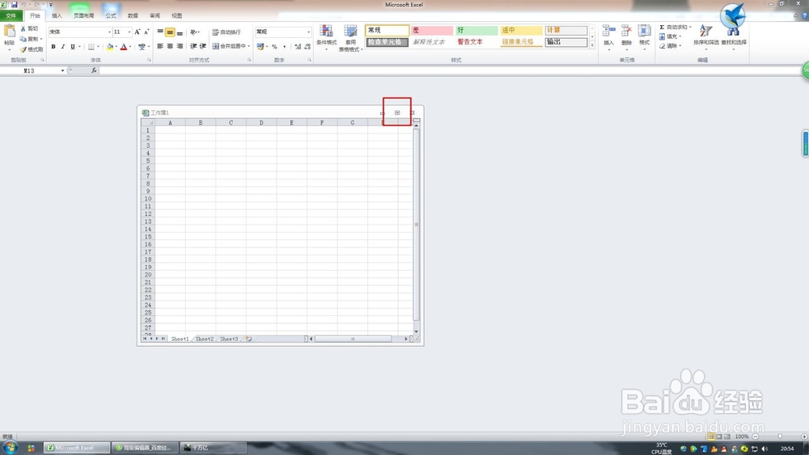Toggle Italic formatting

pyautogui.click(x=63, y=46)
